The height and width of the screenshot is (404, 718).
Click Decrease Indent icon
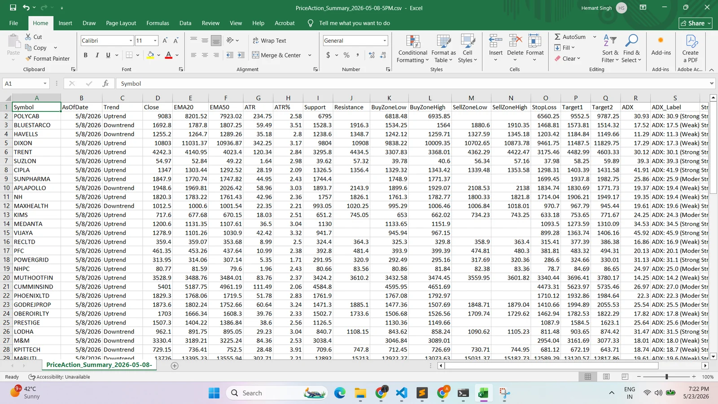point(230,55)
